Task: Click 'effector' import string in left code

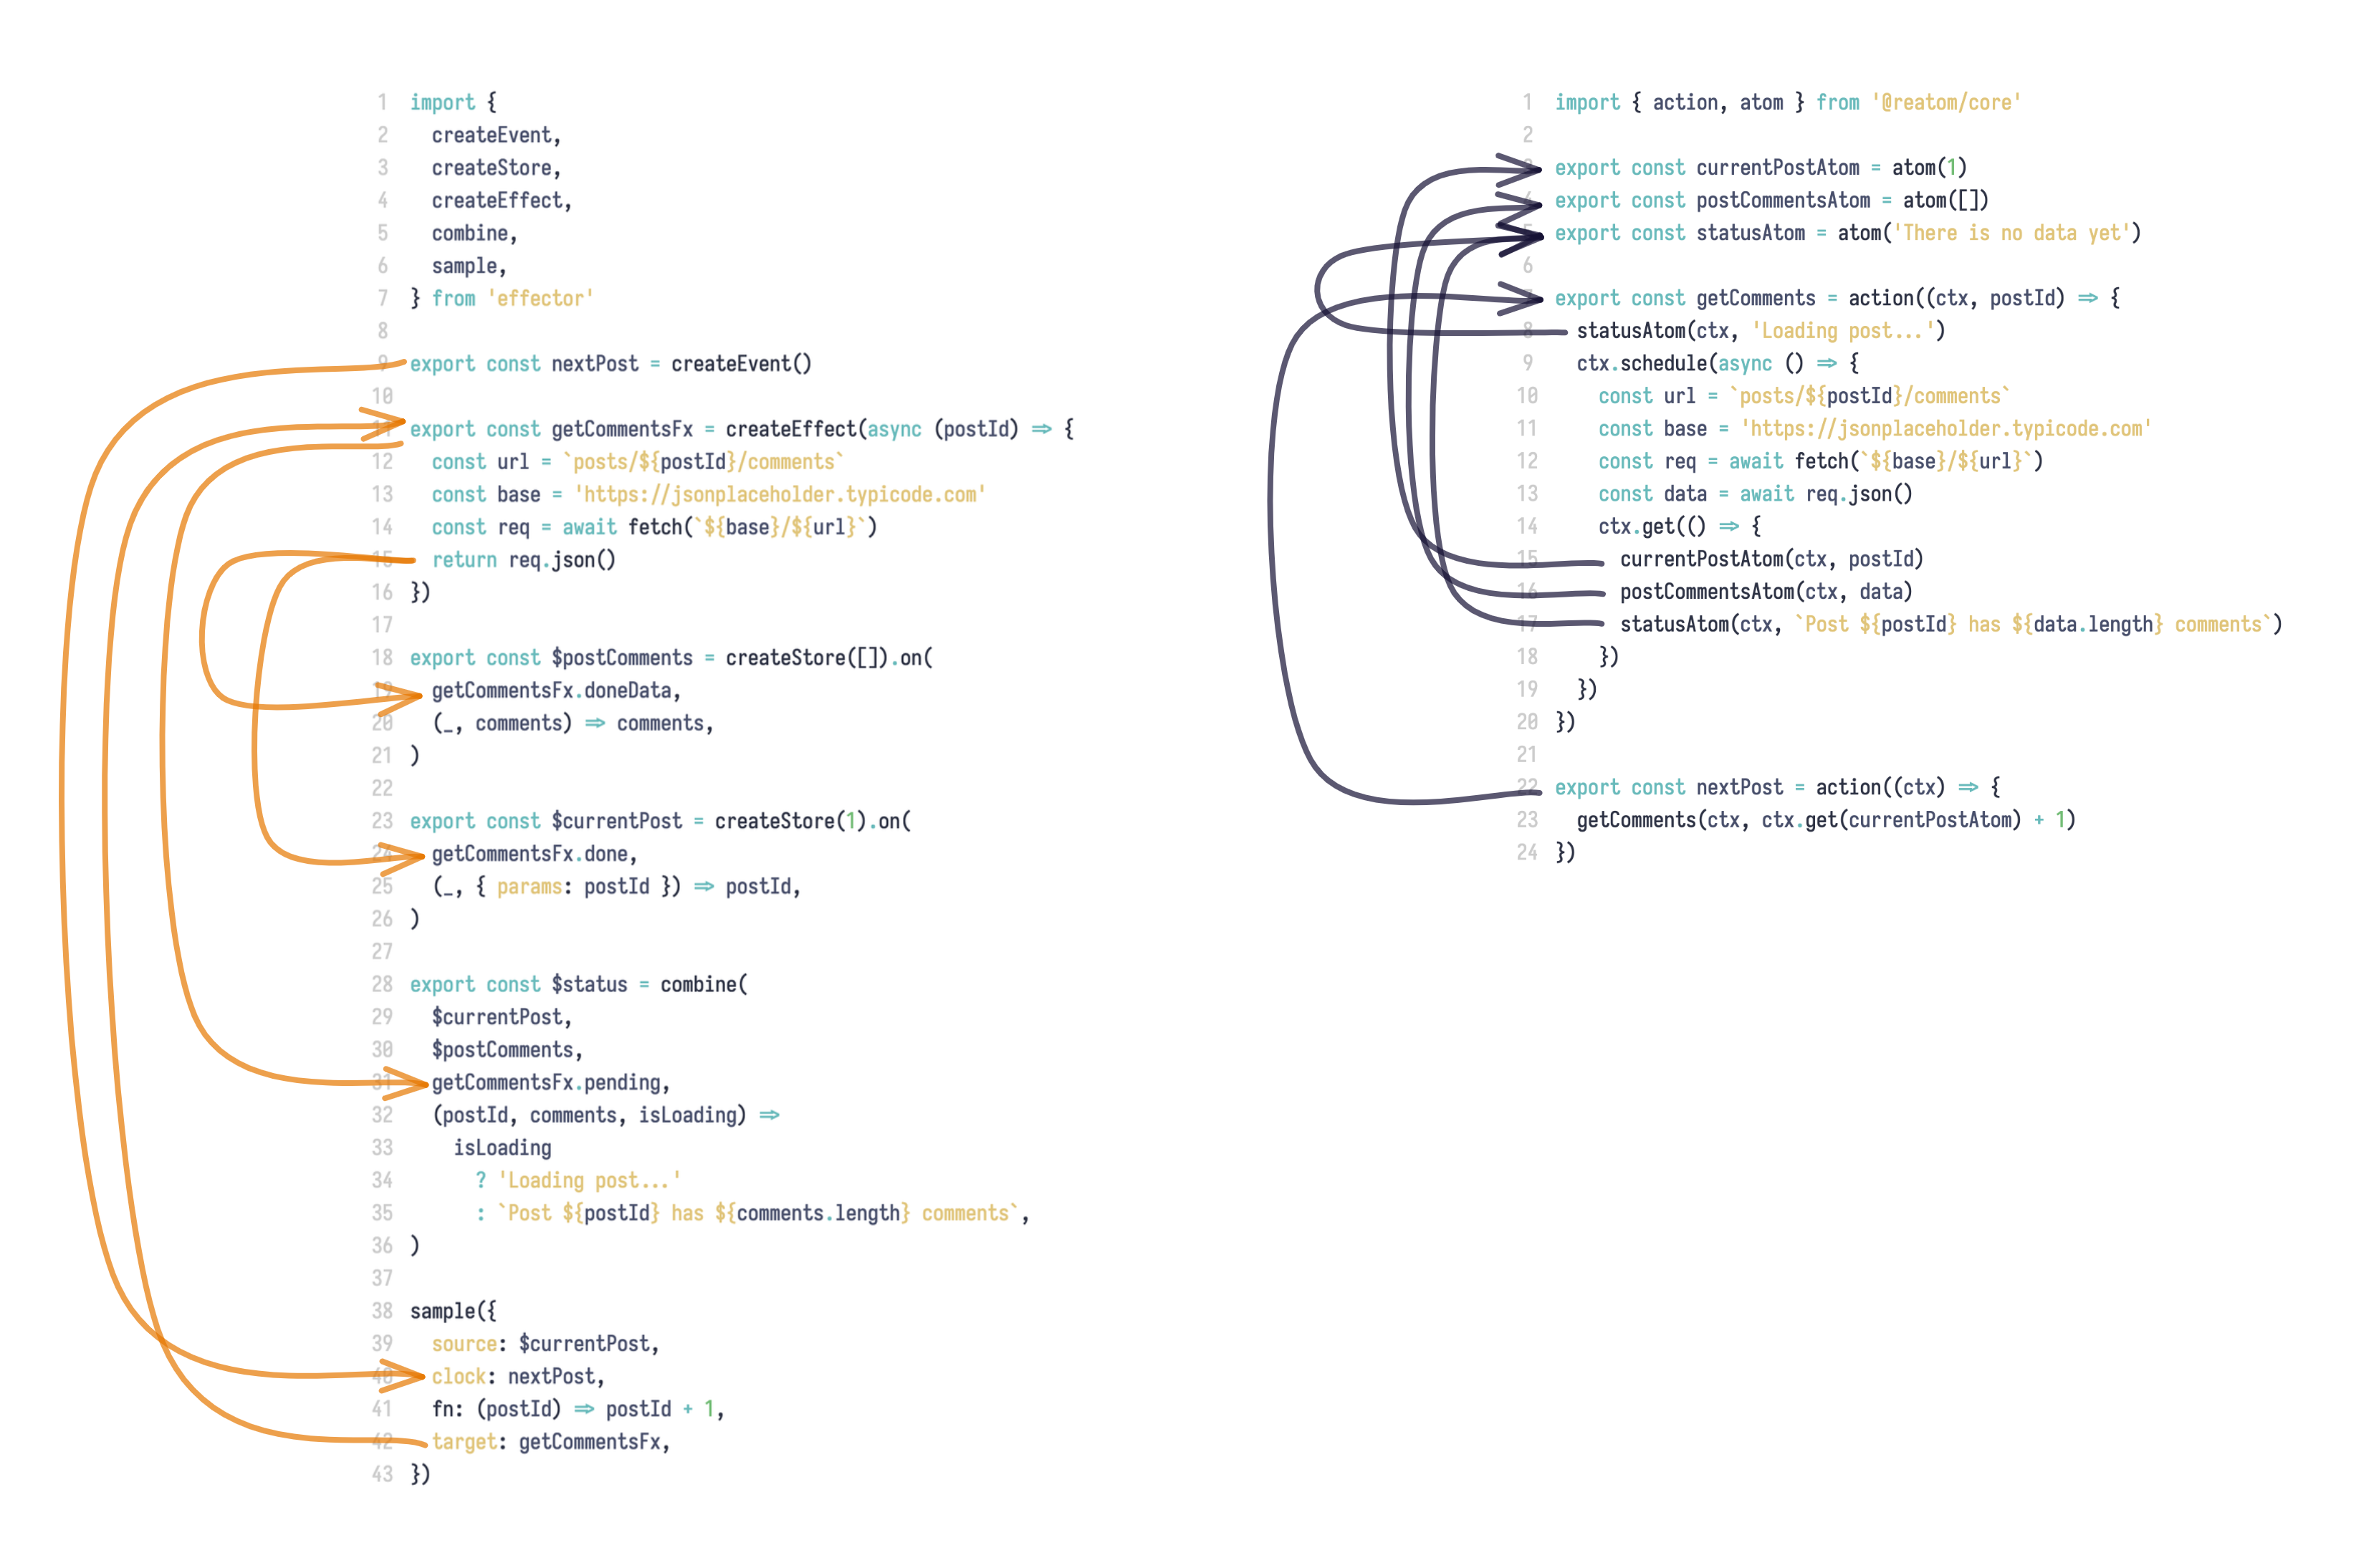Action: click(540, 298)
